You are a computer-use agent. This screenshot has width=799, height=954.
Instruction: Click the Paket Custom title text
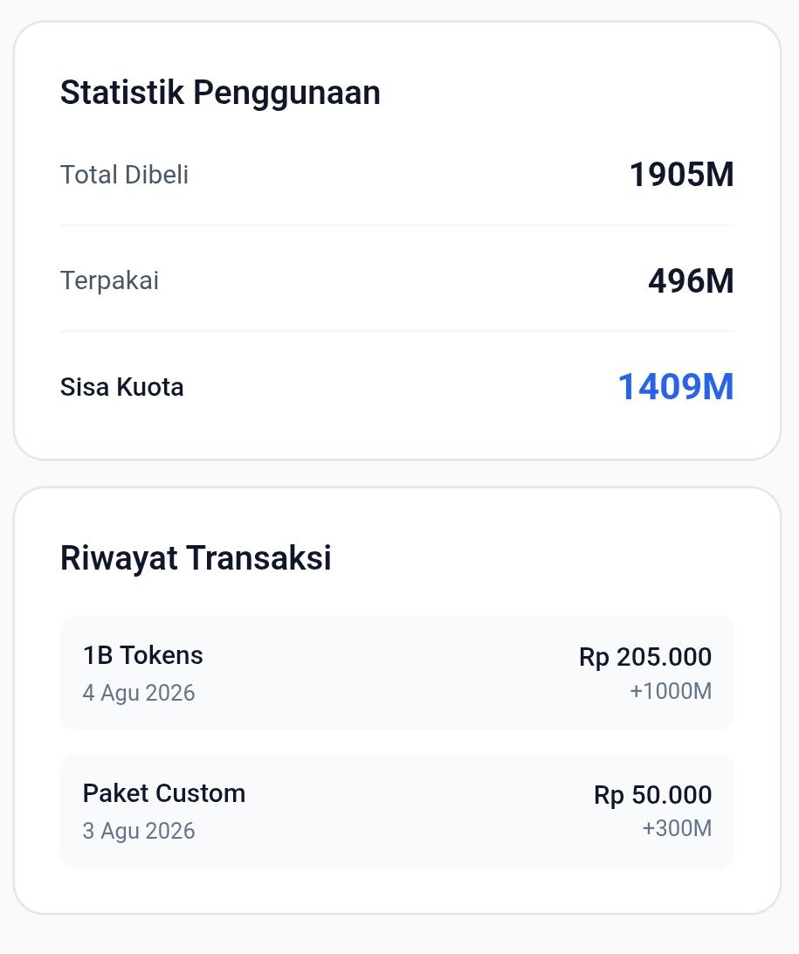click(x=164, y=793)
